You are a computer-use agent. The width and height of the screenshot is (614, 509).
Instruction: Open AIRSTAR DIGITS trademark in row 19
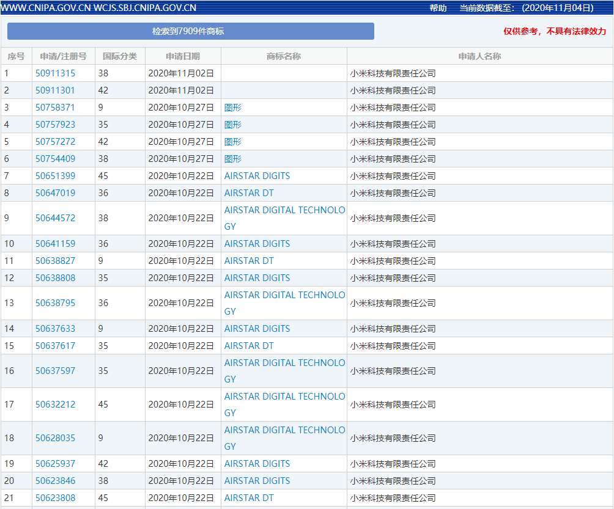[257, 464]
